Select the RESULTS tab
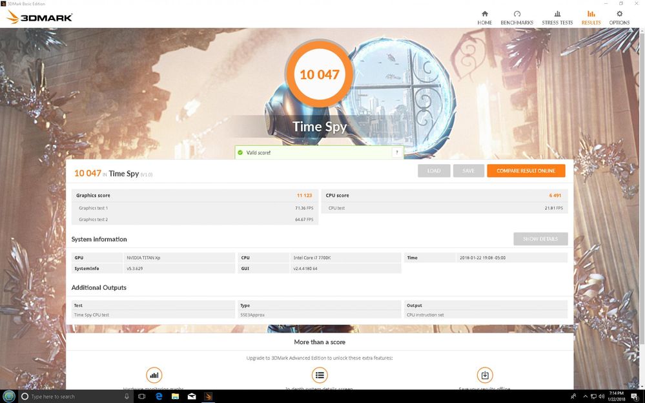645x403 pixels. pos(591,17)
